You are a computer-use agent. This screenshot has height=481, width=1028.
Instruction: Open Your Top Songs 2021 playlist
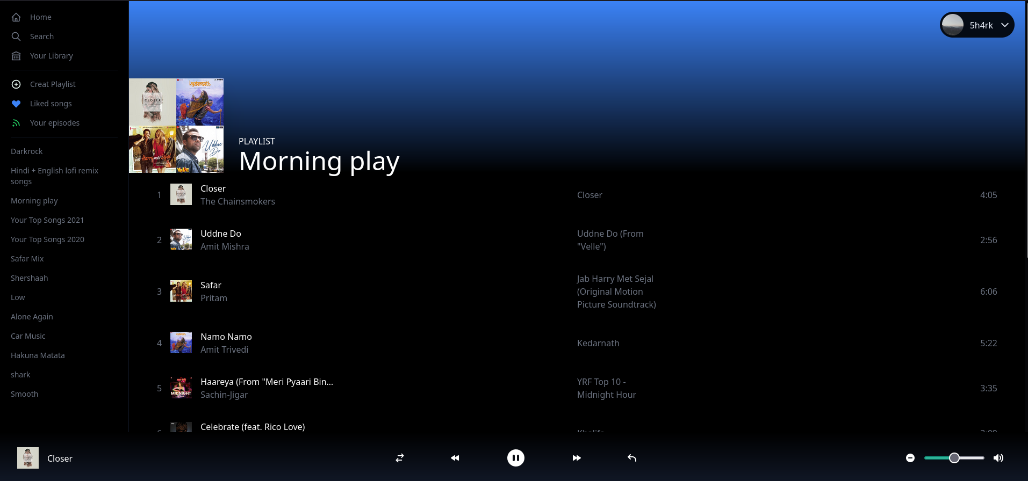coord(47,220)
